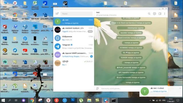The height and width of the screenshot is (103, 183).
Task: Open YouTube desktop shortcut icon
Action: coord(25,51)
